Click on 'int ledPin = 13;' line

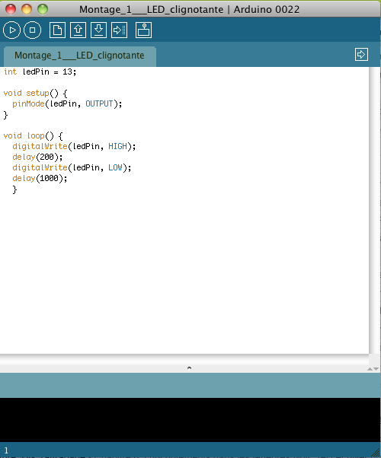tap(40, 72)
